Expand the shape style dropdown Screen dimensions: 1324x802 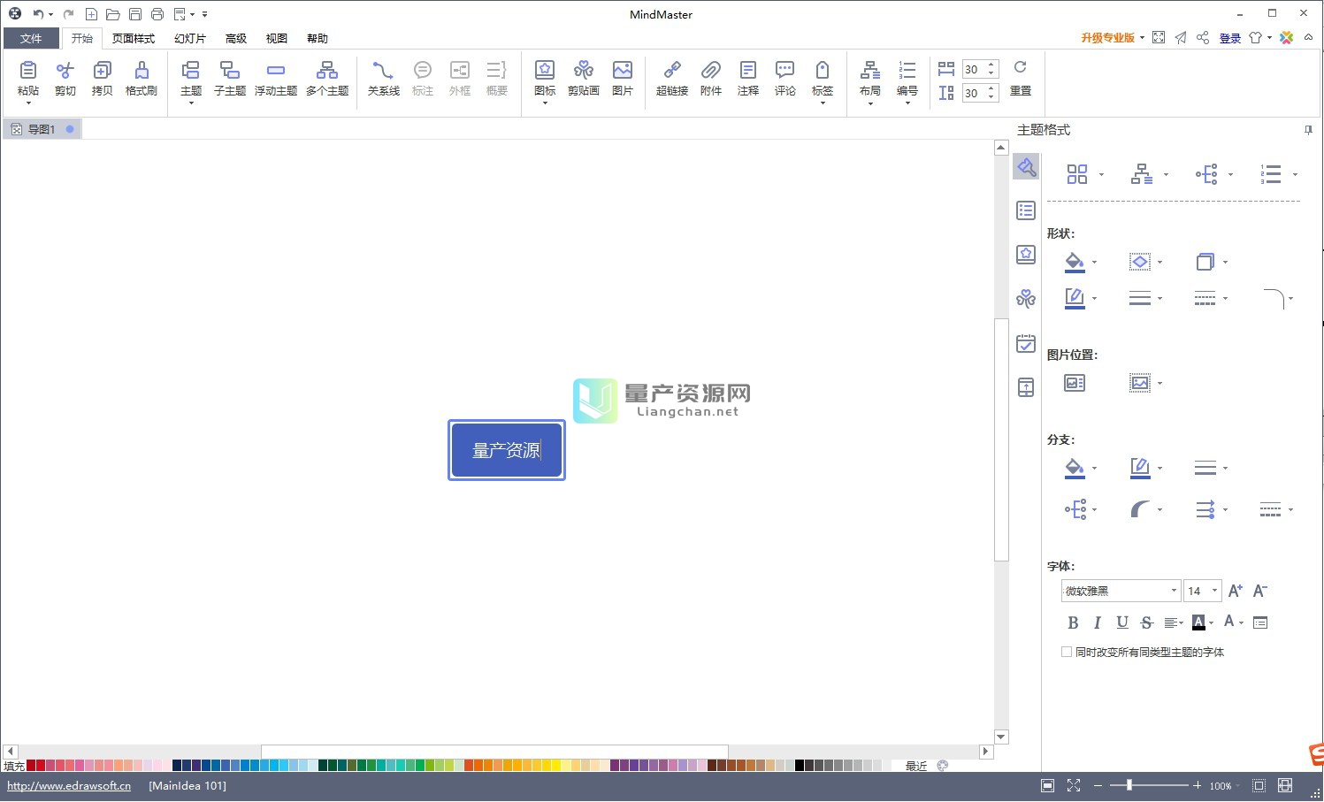click(1160, 263)
